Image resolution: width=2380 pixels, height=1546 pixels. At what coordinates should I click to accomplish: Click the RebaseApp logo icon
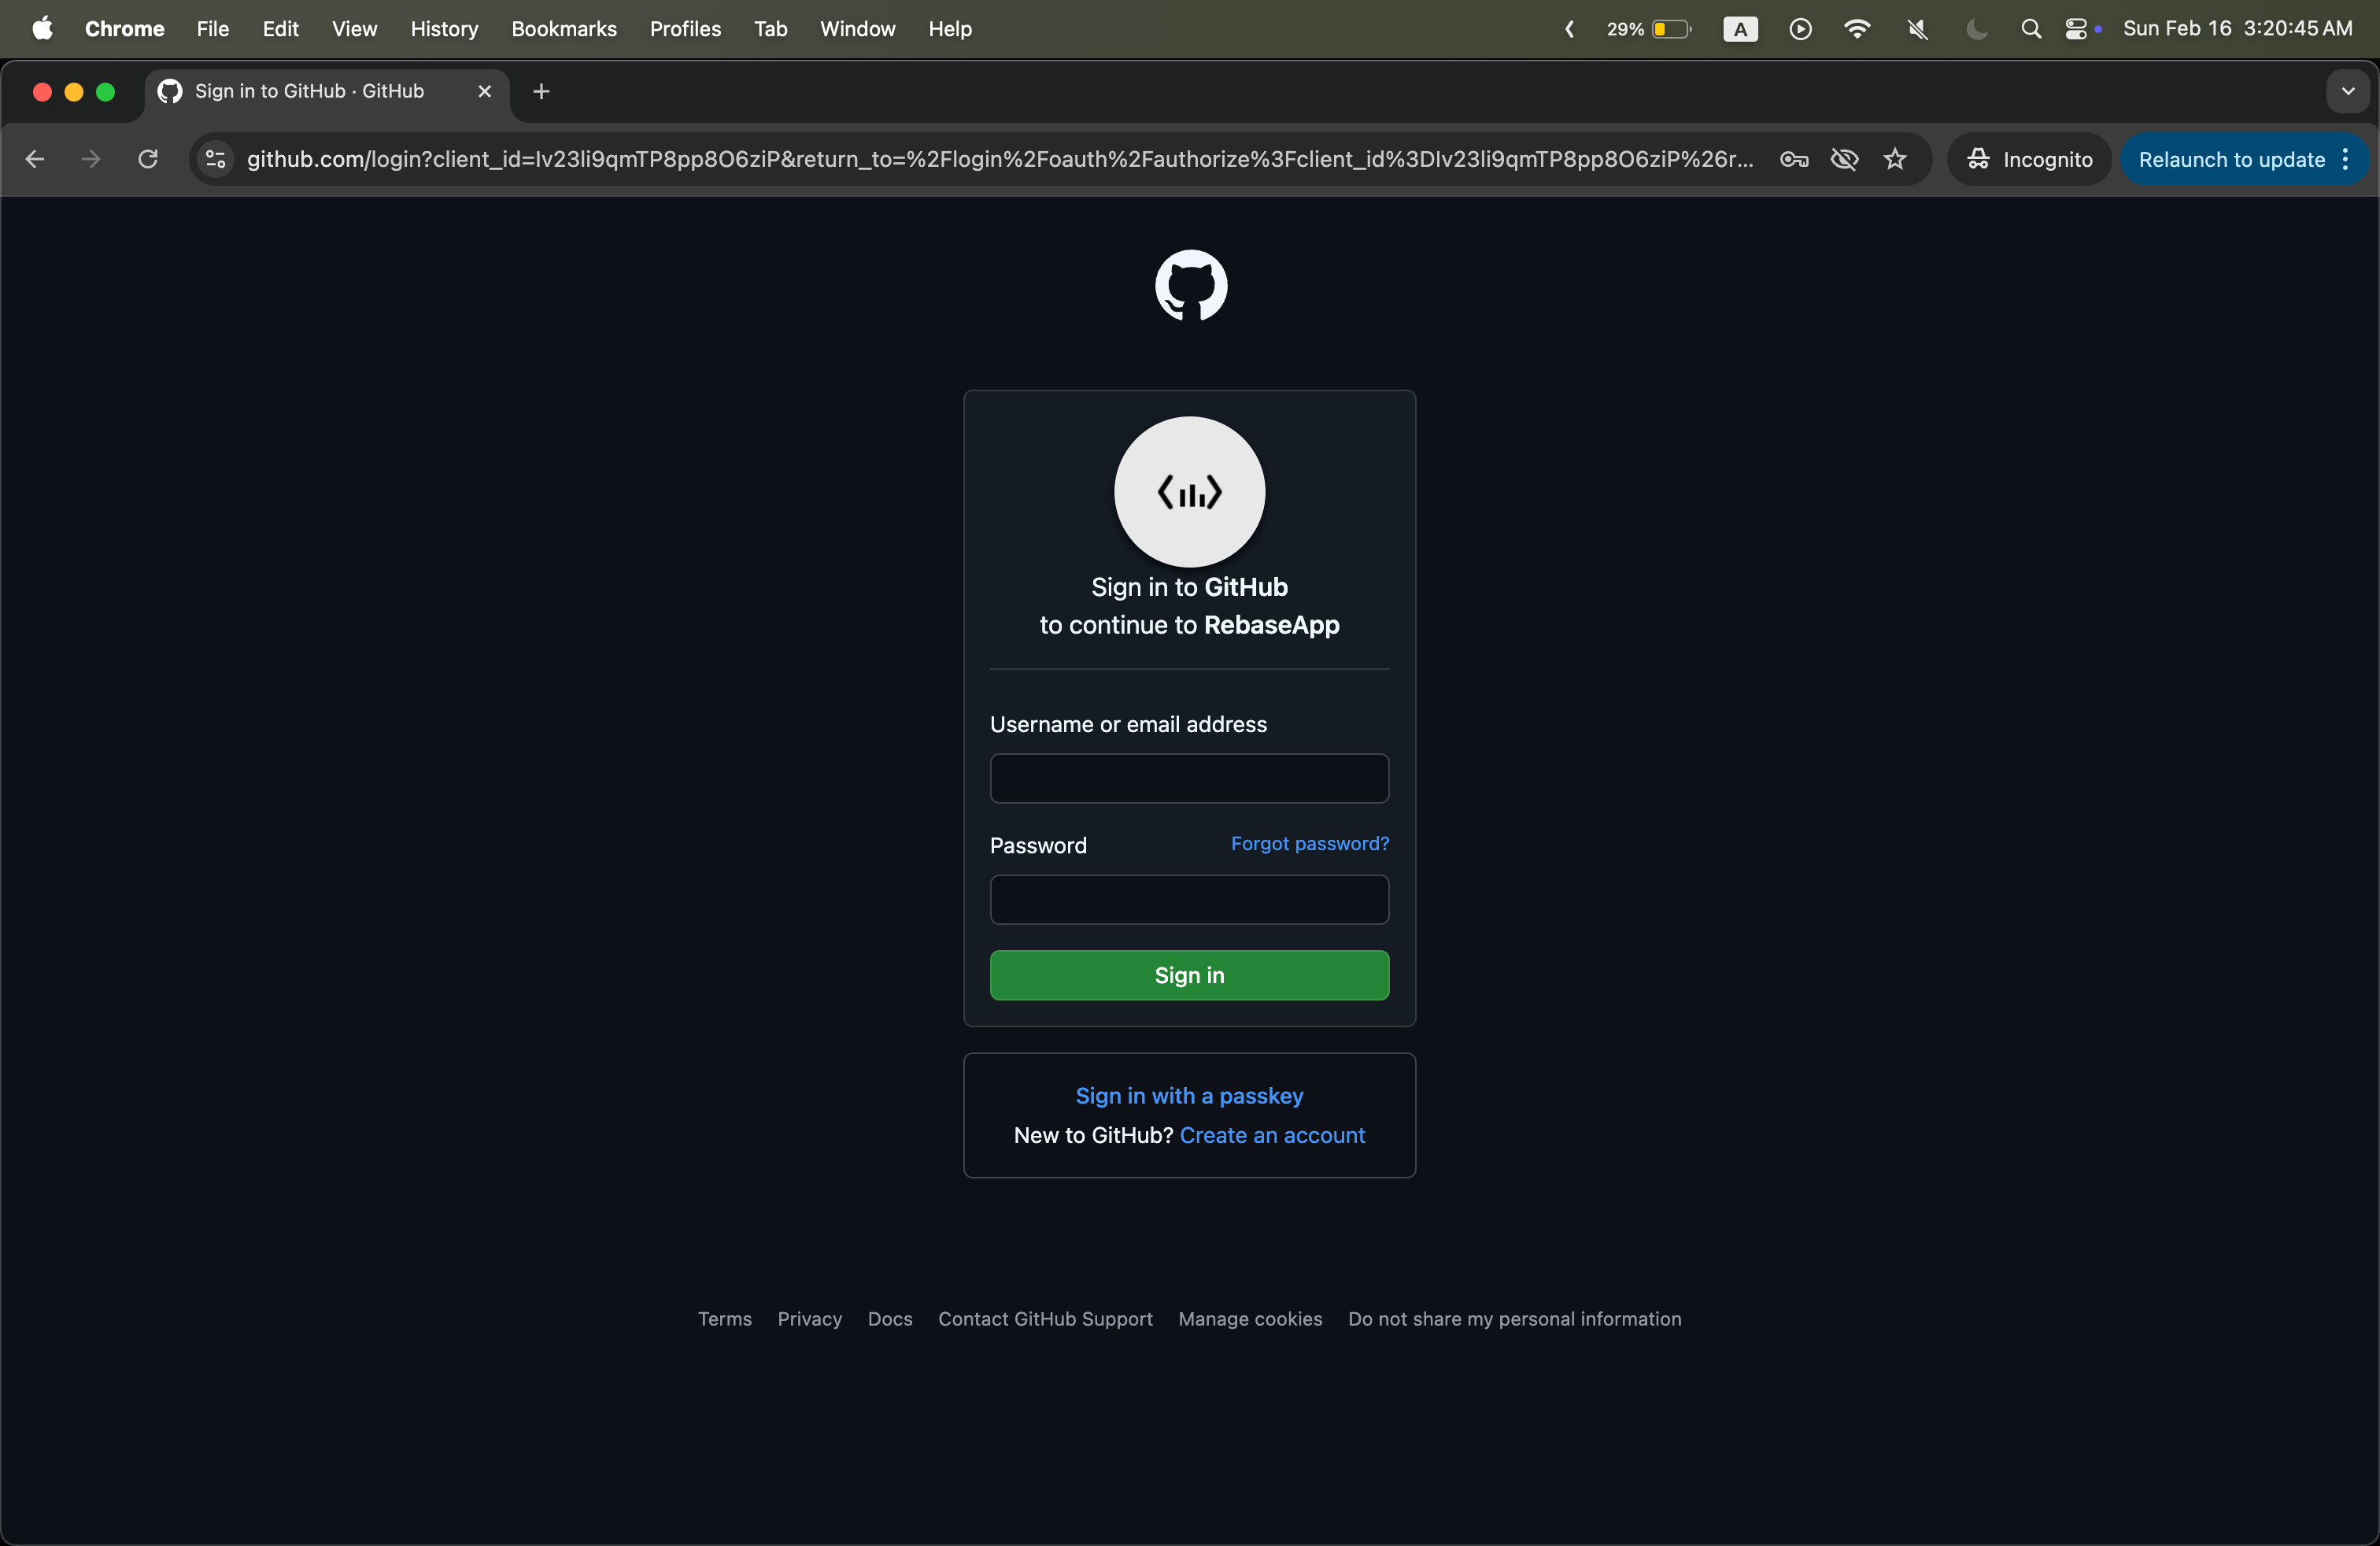pos(1189,492)
